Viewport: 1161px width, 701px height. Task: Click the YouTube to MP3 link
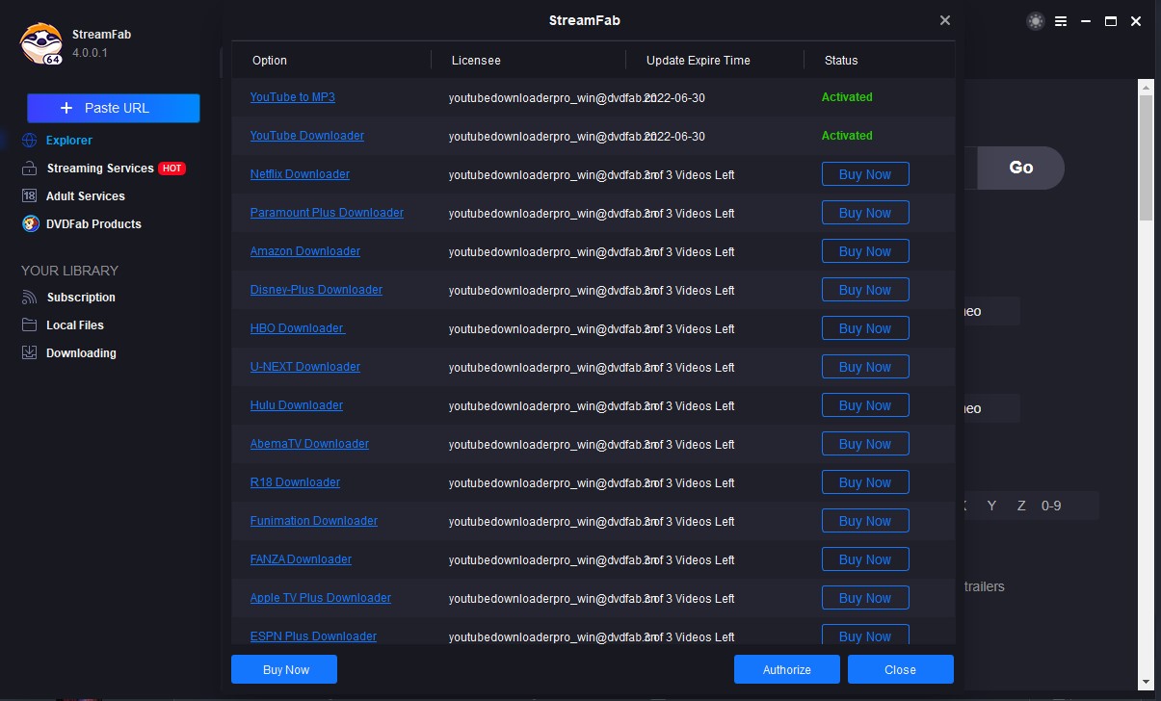point(293,97)
